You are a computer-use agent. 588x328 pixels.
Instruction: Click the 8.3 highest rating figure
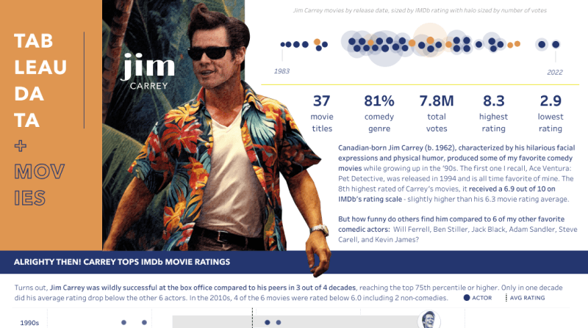[x=494, y=110]
